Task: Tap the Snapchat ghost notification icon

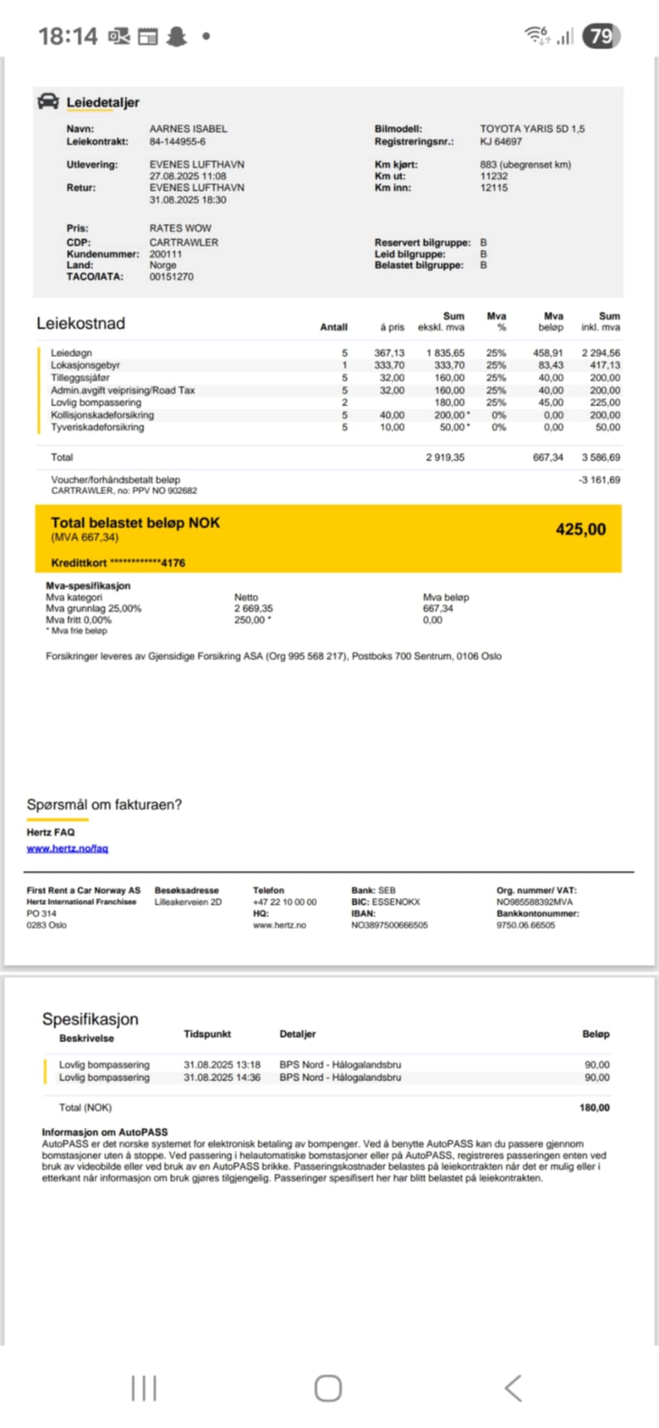Action: pyautogui.click(x=176, y=36)
